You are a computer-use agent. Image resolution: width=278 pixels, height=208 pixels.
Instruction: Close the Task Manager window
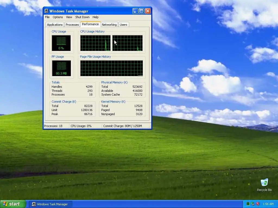pyautogui.click(x=148, y=11)
